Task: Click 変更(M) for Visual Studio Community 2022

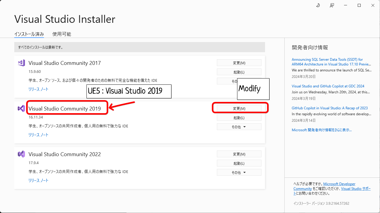Action: 239,154
